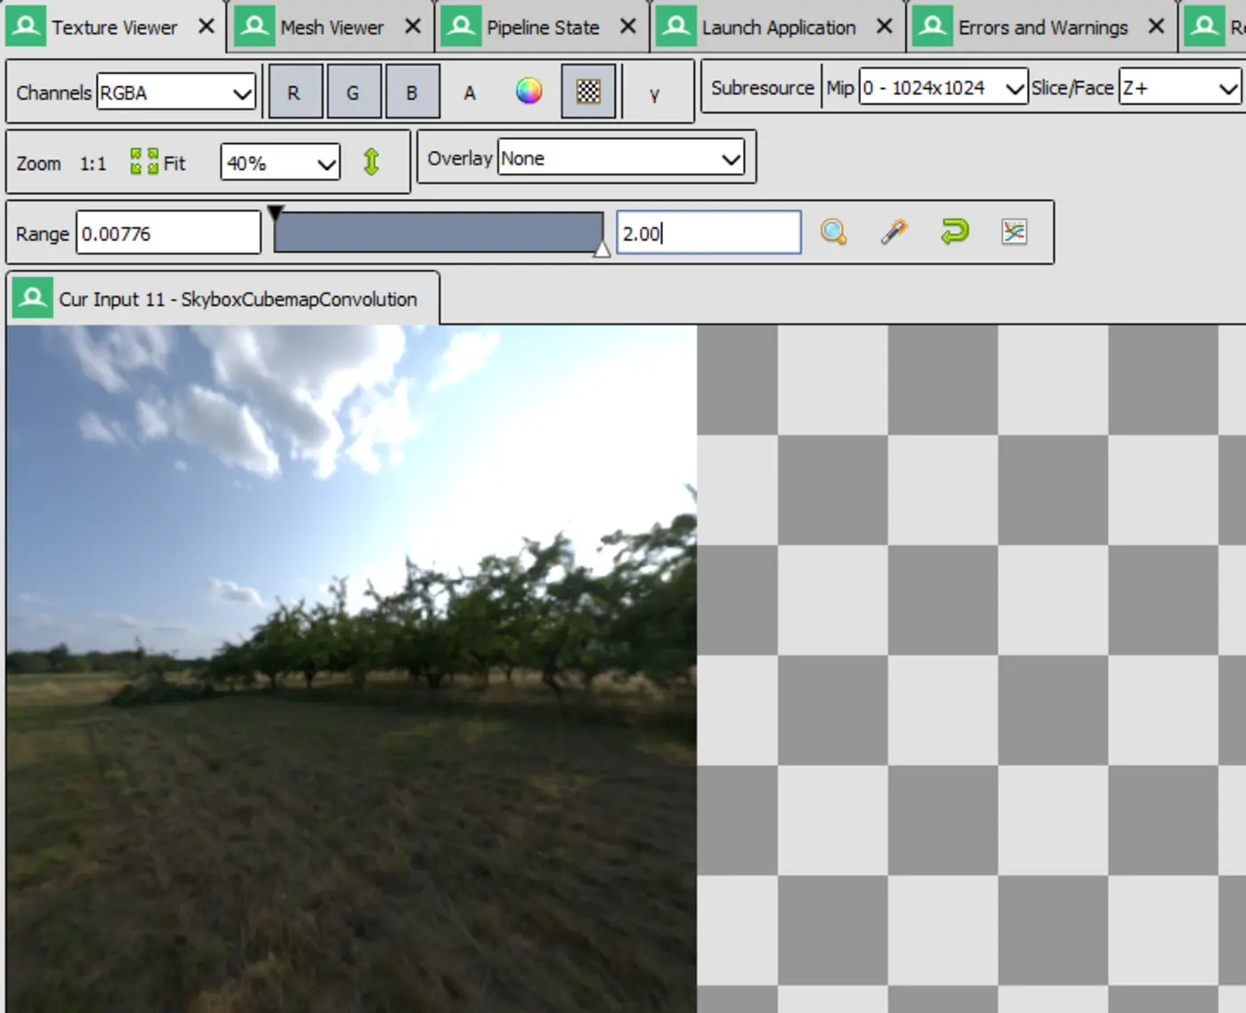Enable the gamma correction toggle
Viewport: 1246px width, 1013px height.
pos(656,92)
